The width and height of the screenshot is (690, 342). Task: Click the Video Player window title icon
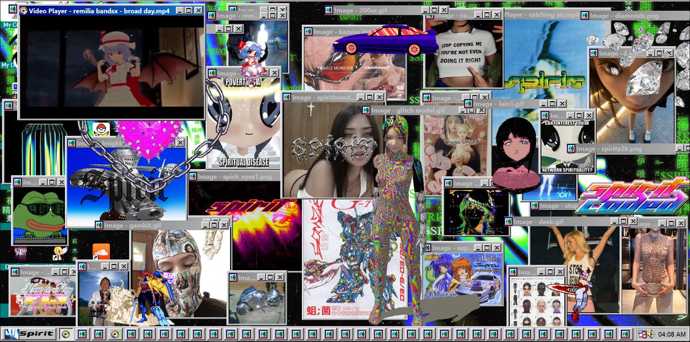(x=24, y=10)
